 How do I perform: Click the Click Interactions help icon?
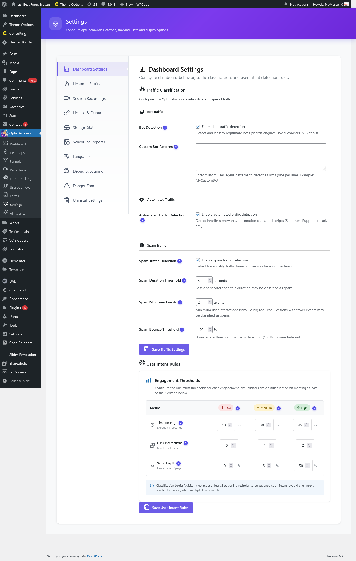click(x=186, y=443)
